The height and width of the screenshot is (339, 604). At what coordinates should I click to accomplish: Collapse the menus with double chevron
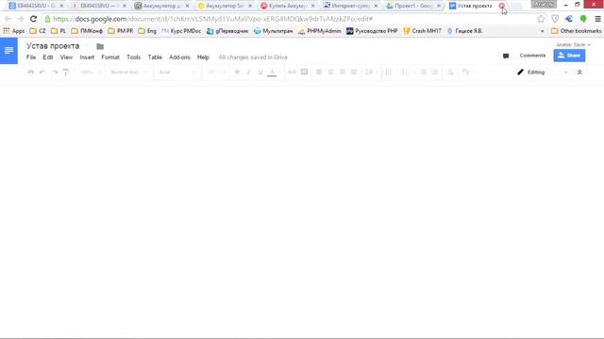(579, 73)
